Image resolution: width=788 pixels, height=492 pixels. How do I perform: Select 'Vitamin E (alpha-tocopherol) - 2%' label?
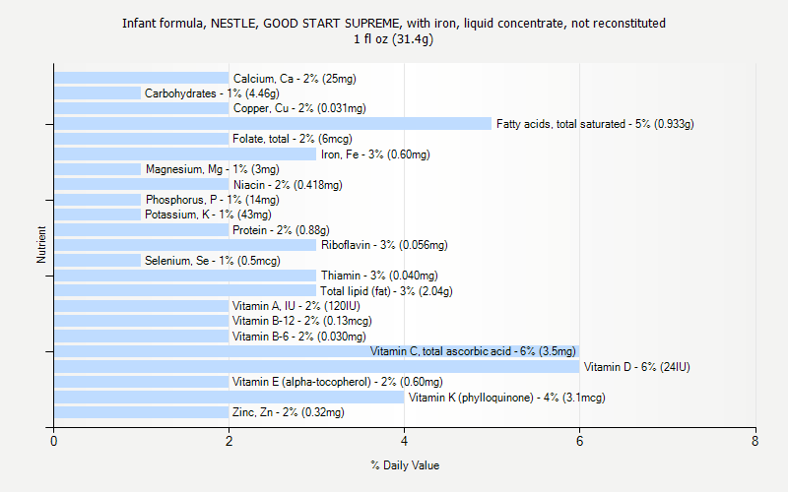point(337,382)
